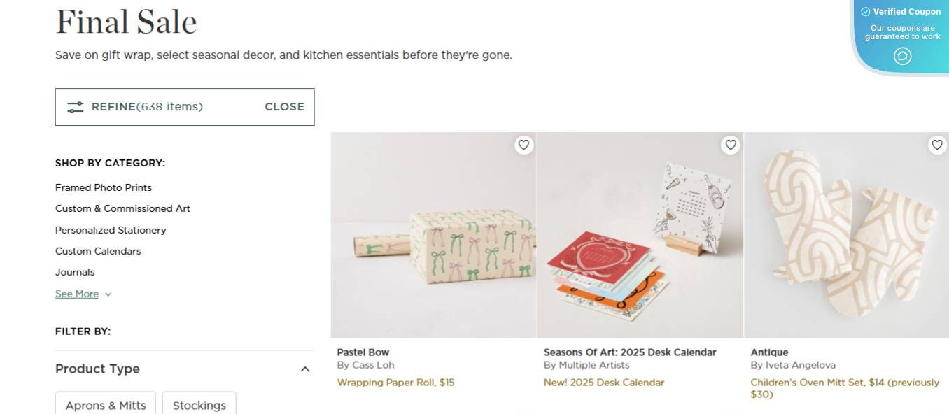Open the Wrapping Paper Roll $15 link
949x414 pixels.
pos(395,382)
